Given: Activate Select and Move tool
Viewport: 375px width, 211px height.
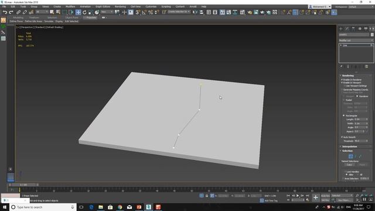Looking at the screenshot, I should (78, 12).
